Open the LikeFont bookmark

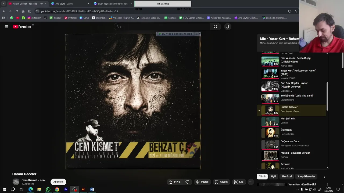tap(170, 18)
